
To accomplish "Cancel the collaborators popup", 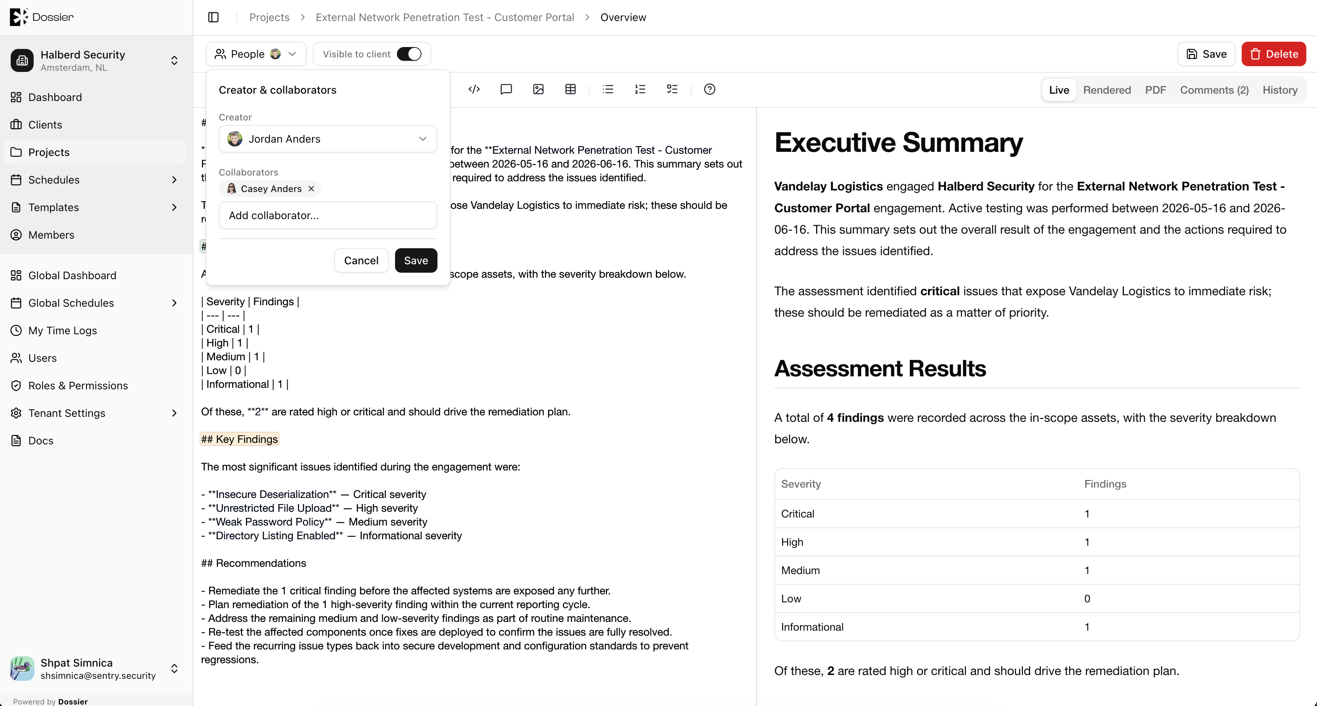I will point(361,261).
